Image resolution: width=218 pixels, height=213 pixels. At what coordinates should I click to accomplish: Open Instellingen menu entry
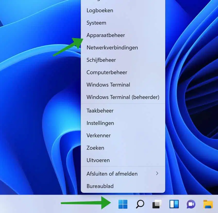[123, 123]
